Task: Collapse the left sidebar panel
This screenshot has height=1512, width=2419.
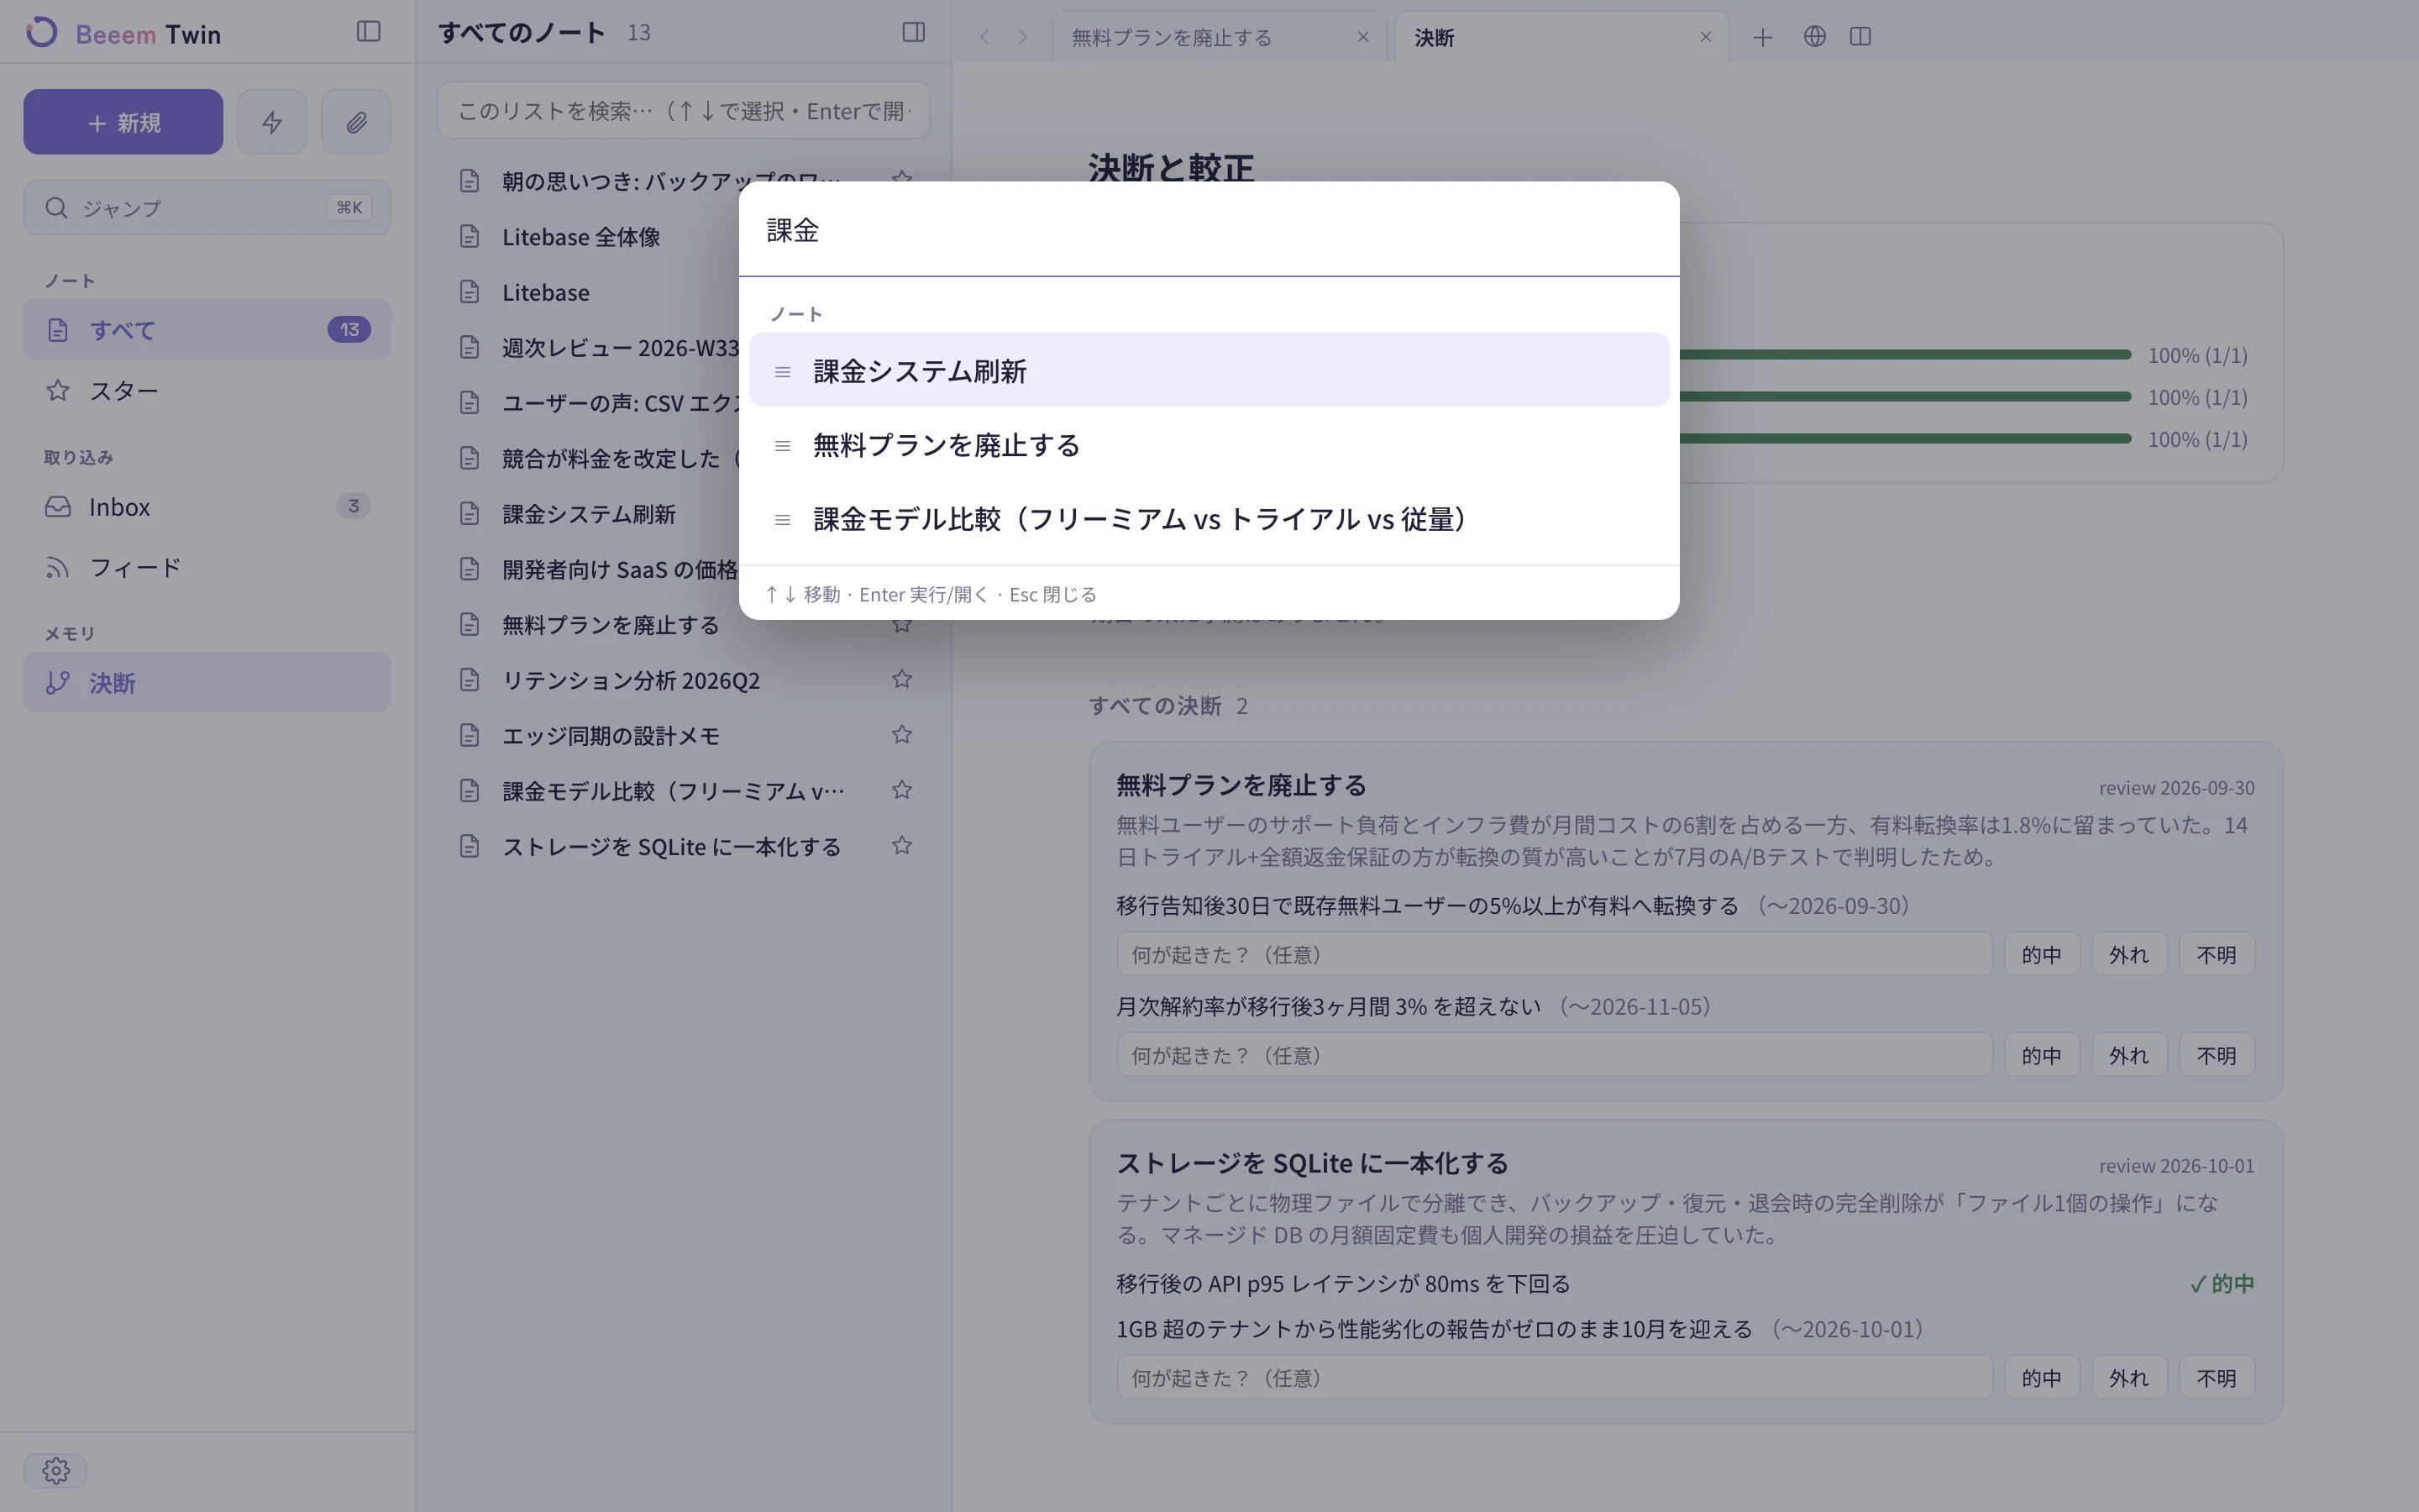Action: (368, 32)
